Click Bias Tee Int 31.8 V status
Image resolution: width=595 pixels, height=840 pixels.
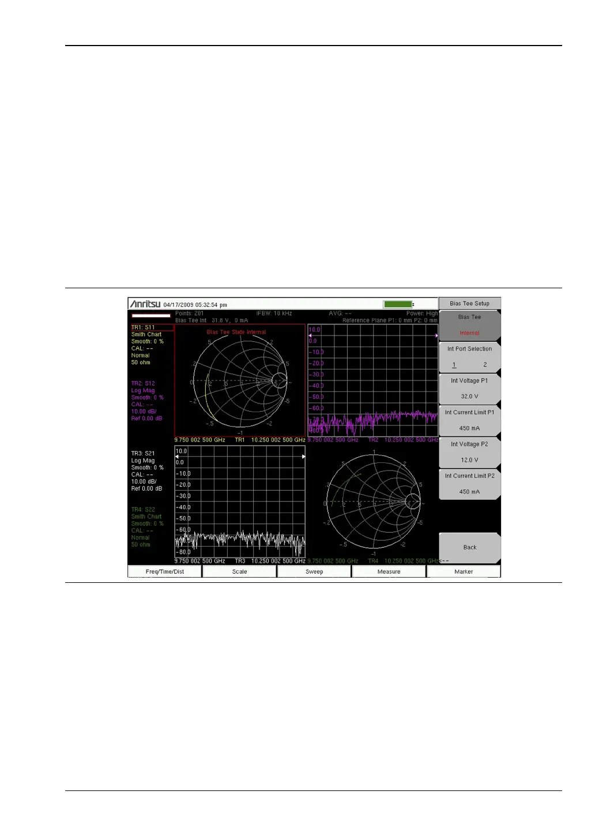pos(212,321)
